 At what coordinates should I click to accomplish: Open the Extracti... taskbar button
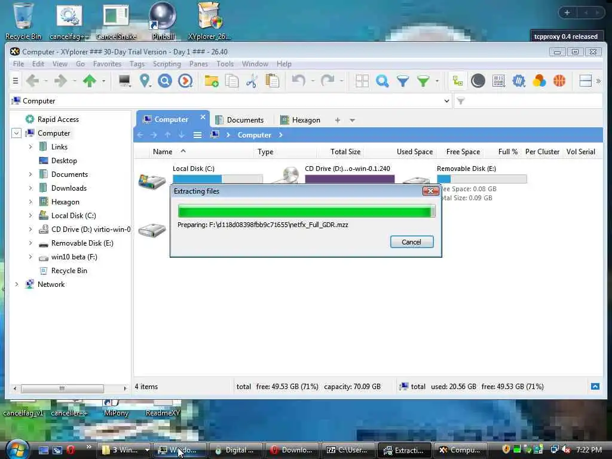[x=405, y=450]
